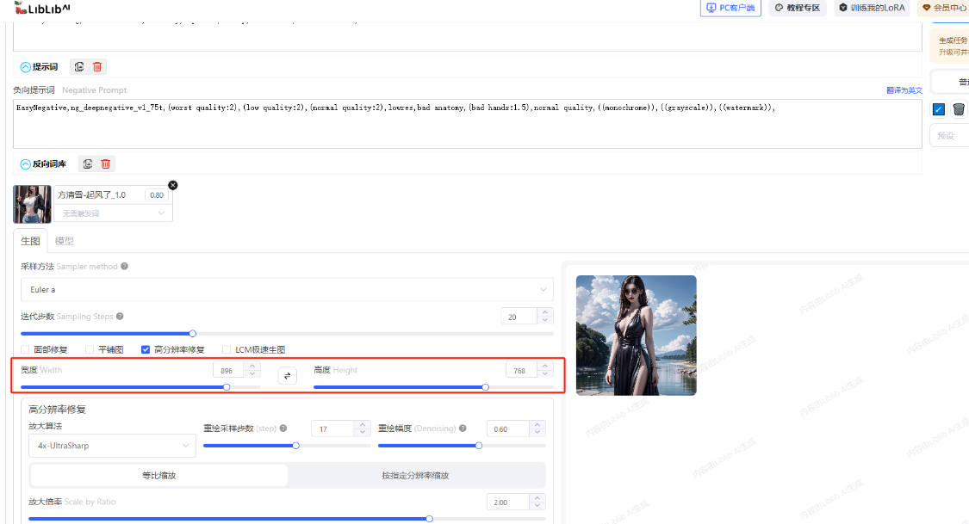Click the generated image thumbnail of the woman

(x=636, y=335)
